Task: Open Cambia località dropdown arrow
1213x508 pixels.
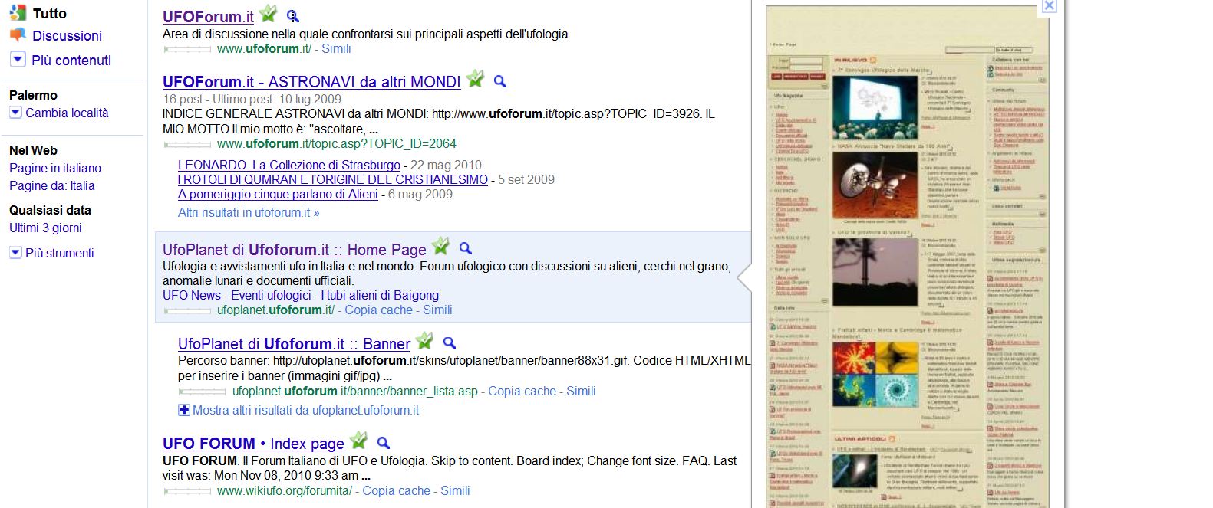Action: [x=15, y=113]
